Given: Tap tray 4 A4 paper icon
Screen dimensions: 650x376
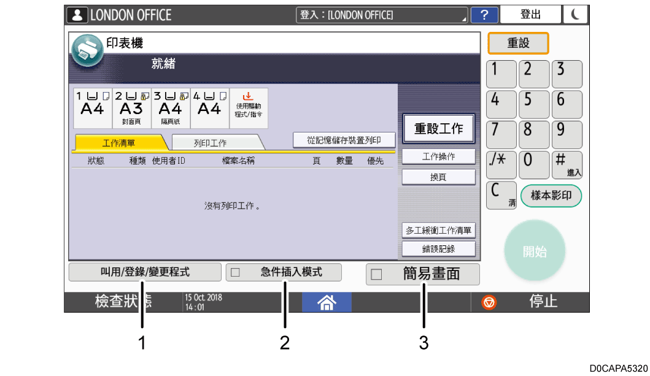Looking at the screenshot, I should click(x=210, y=109).
